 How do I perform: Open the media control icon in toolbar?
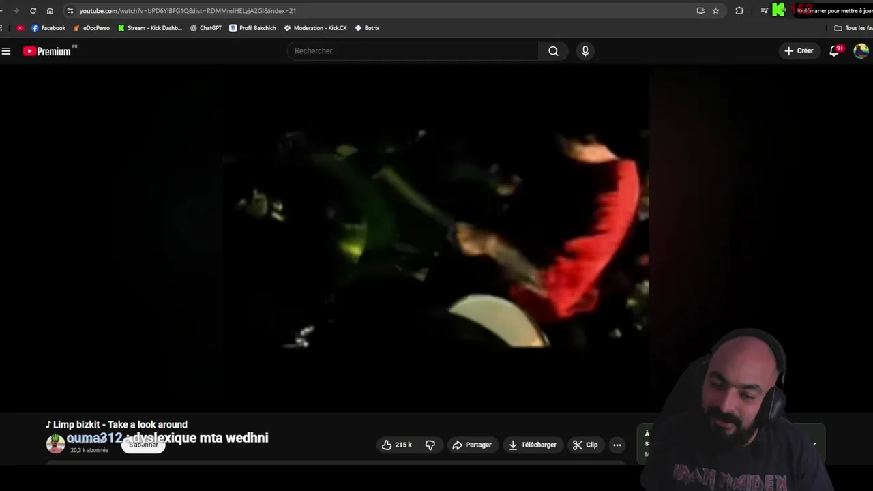[x=764, y=10]
